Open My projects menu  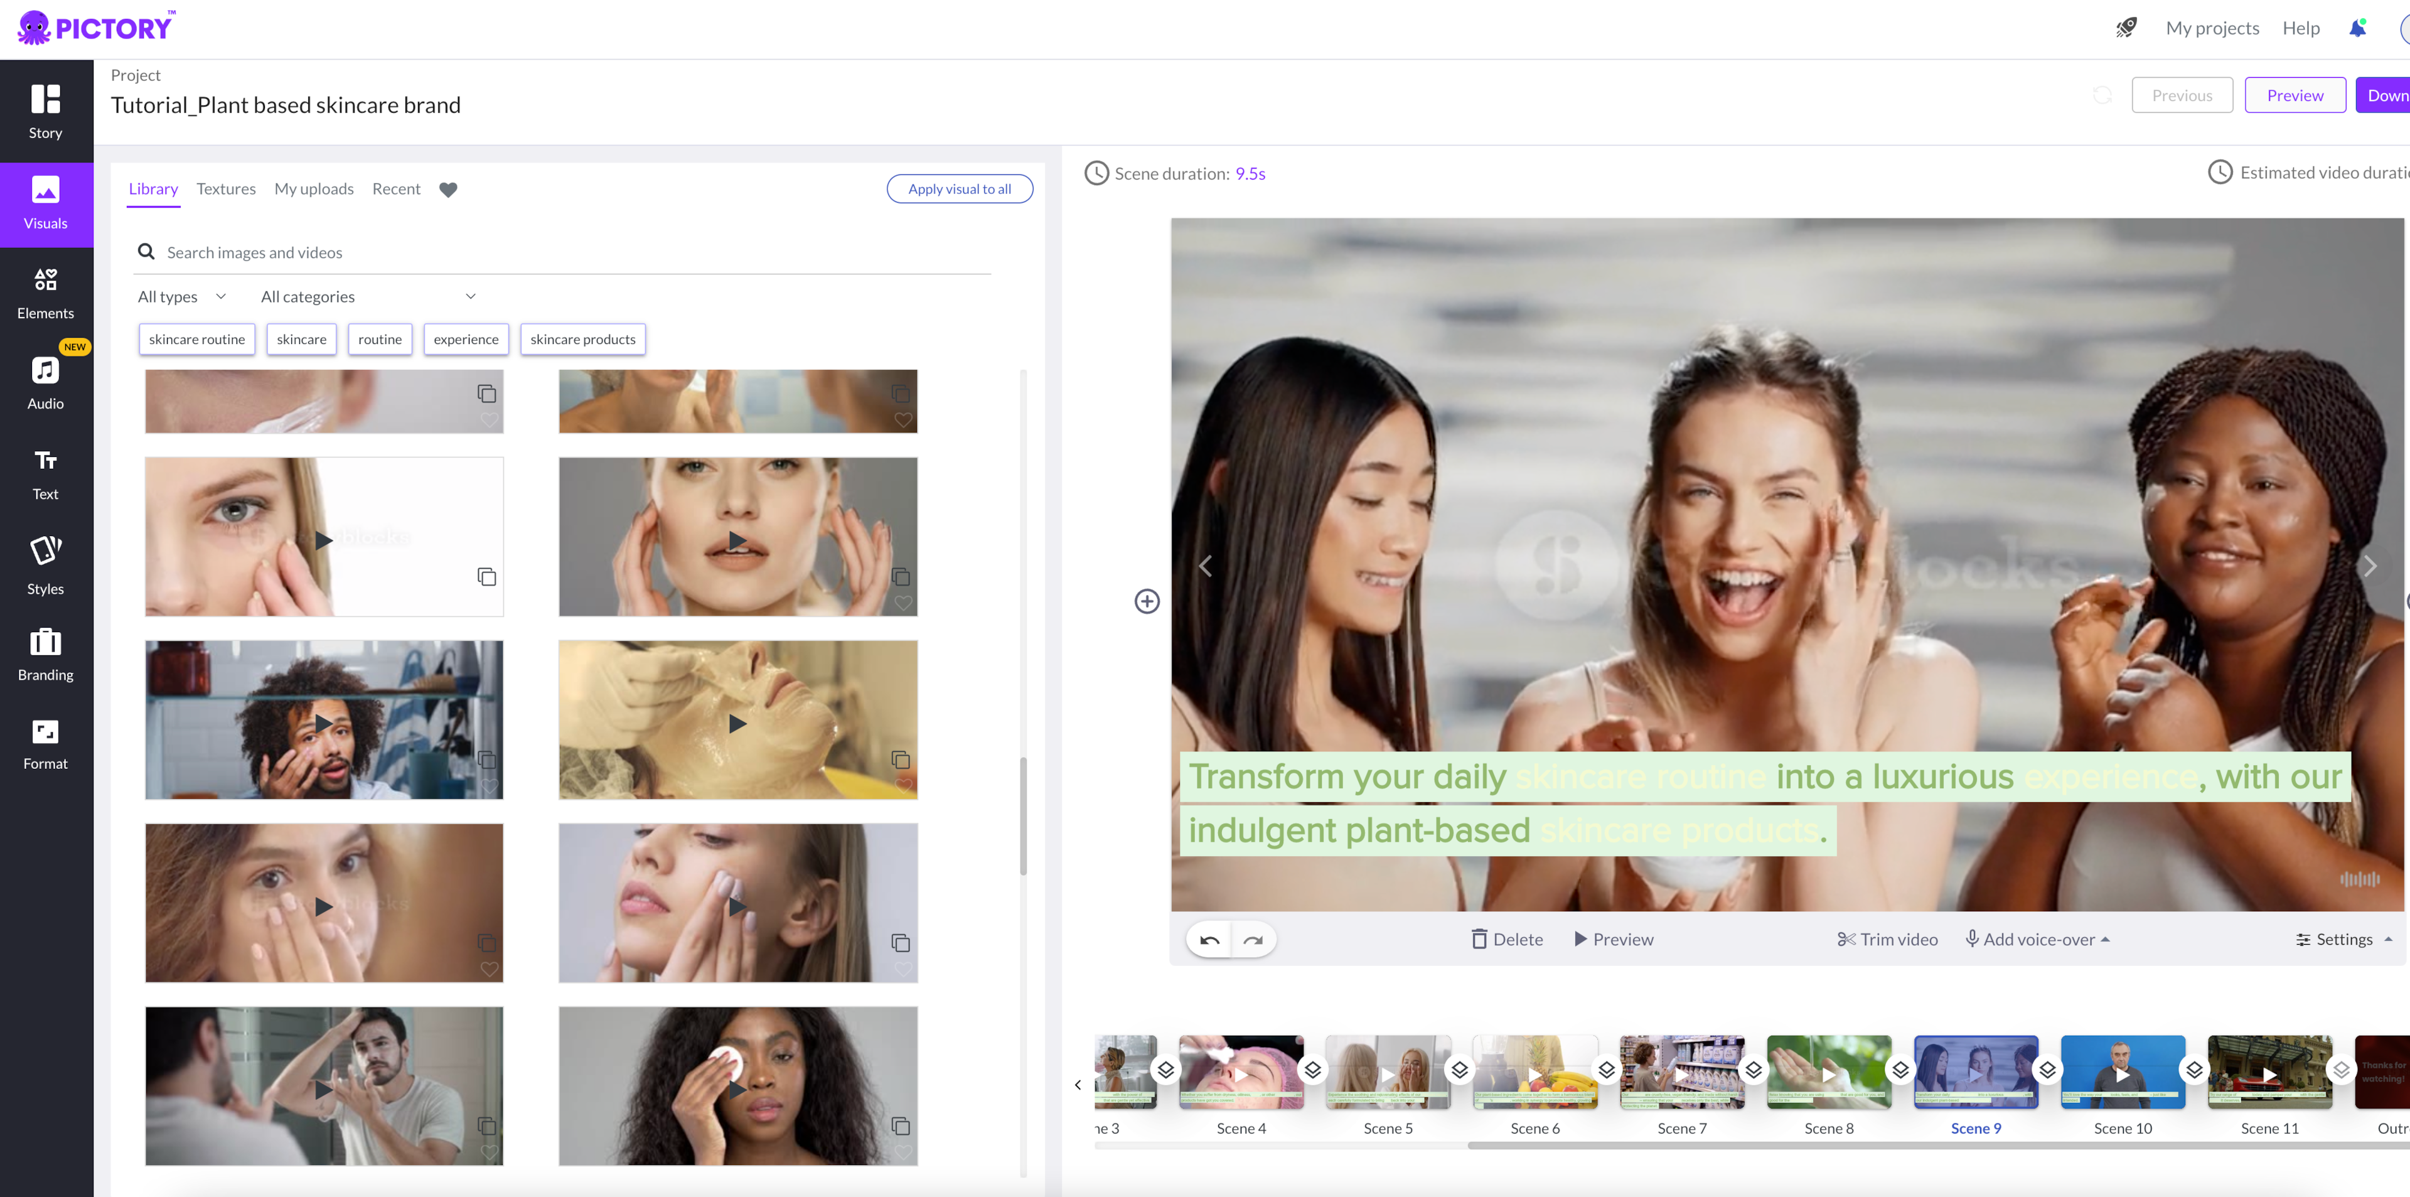tap(2212, 28)
